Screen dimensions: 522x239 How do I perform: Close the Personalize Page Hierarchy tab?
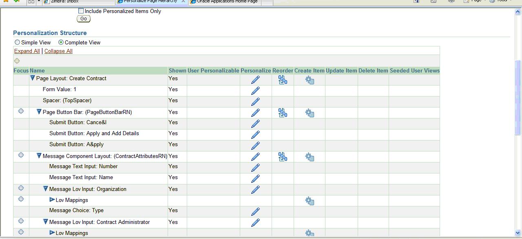tap(183, 2)
